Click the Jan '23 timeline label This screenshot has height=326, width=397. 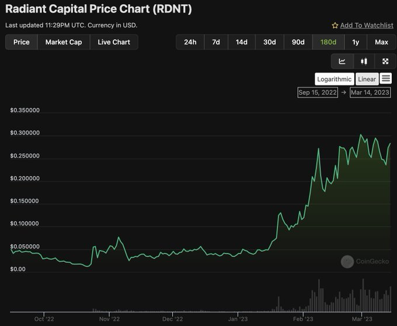click(x=238, y=319)
